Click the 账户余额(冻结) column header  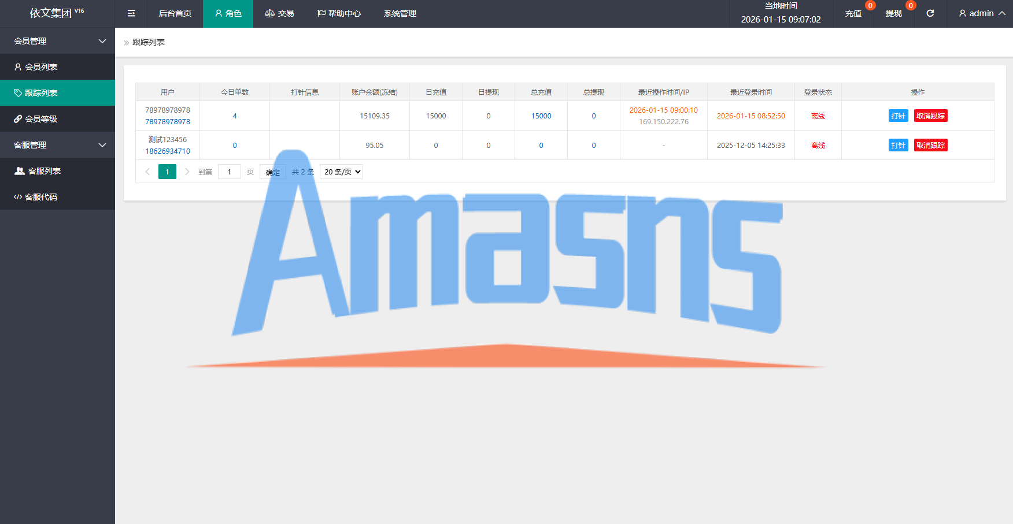pyautogui.click(x=375, y=92)
